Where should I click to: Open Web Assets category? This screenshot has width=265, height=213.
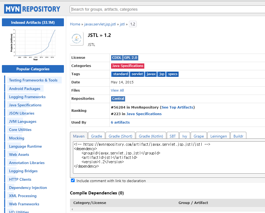pyautogui.click(x=19, y=154)
